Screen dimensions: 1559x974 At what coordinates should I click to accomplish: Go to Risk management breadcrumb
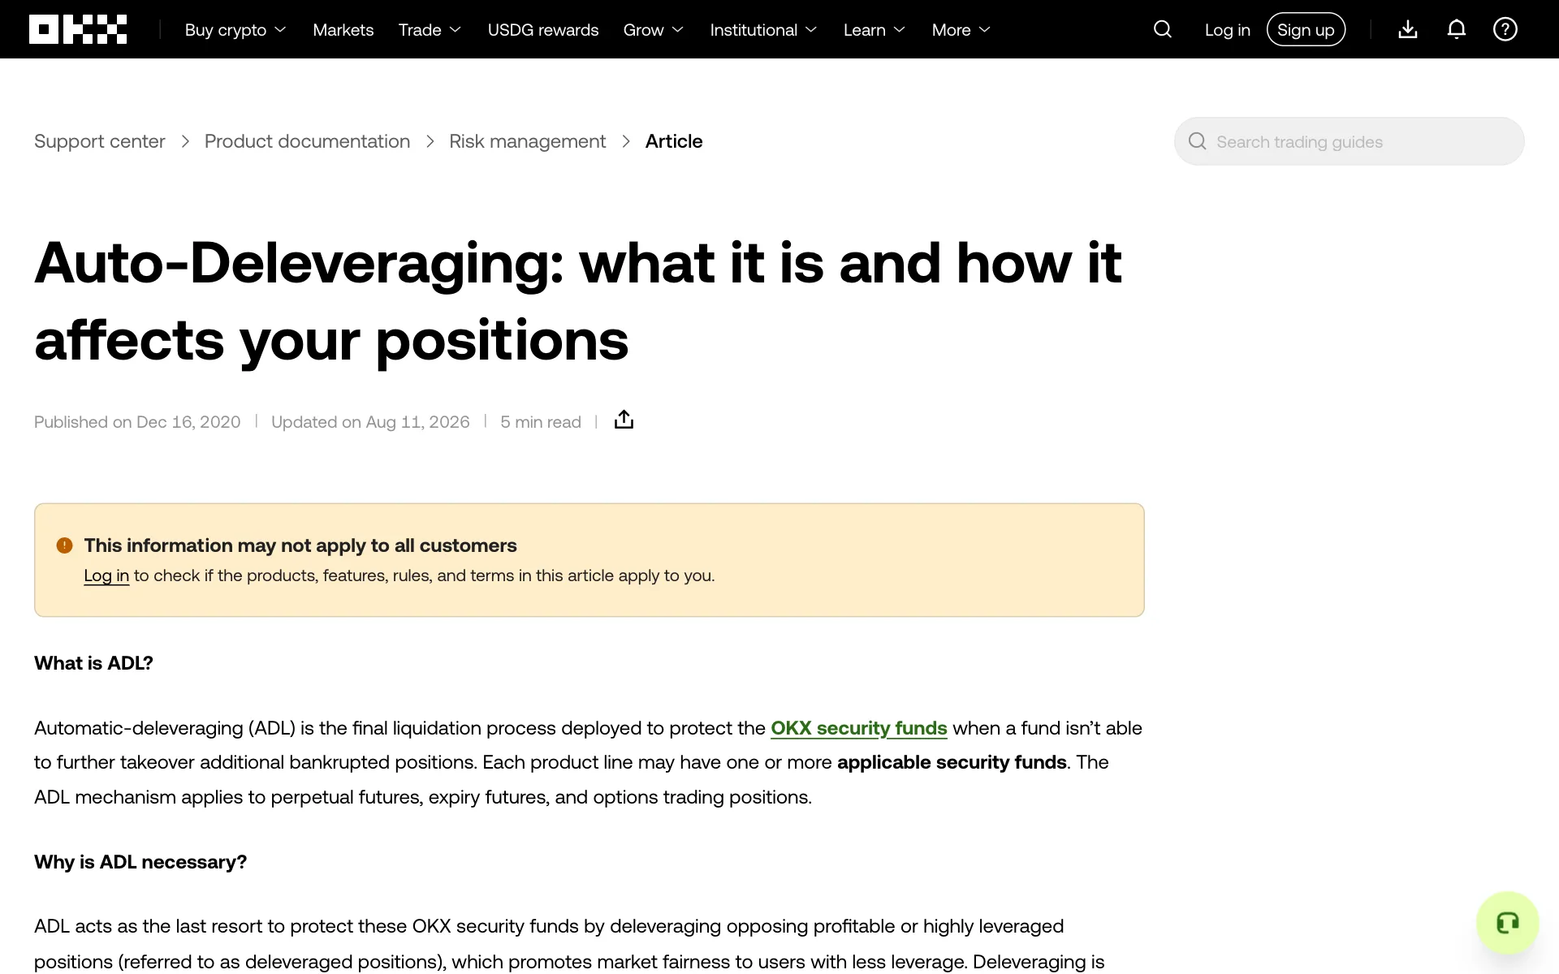pyautogui.click(x=528, y=141)
